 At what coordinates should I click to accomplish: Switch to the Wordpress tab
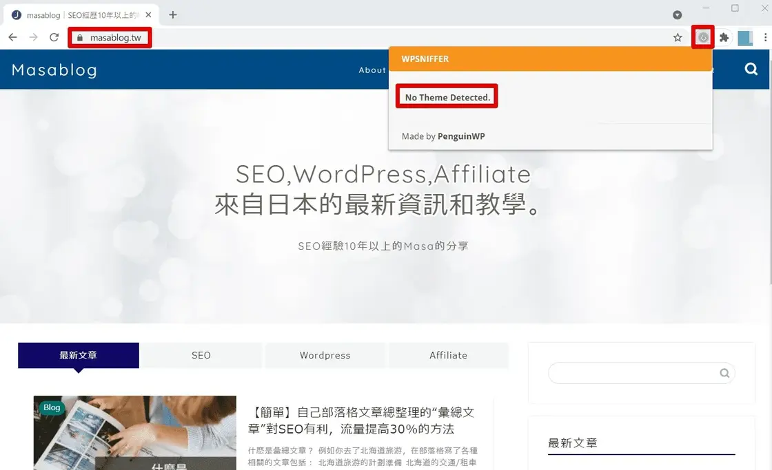[x=325, y=355]
